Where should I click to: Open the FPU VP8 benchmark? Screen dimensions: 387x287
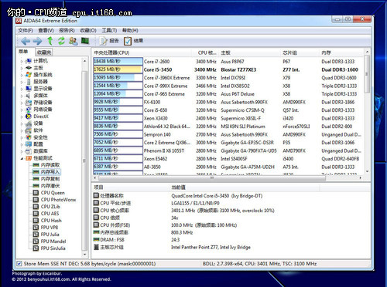[x=46, y=228]
